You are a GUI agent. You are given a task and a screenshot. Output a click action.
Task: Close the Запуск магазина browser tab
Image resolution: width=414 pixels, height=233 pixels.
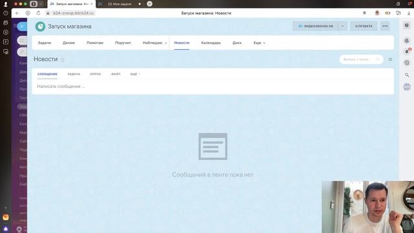(x=92, y=4)
